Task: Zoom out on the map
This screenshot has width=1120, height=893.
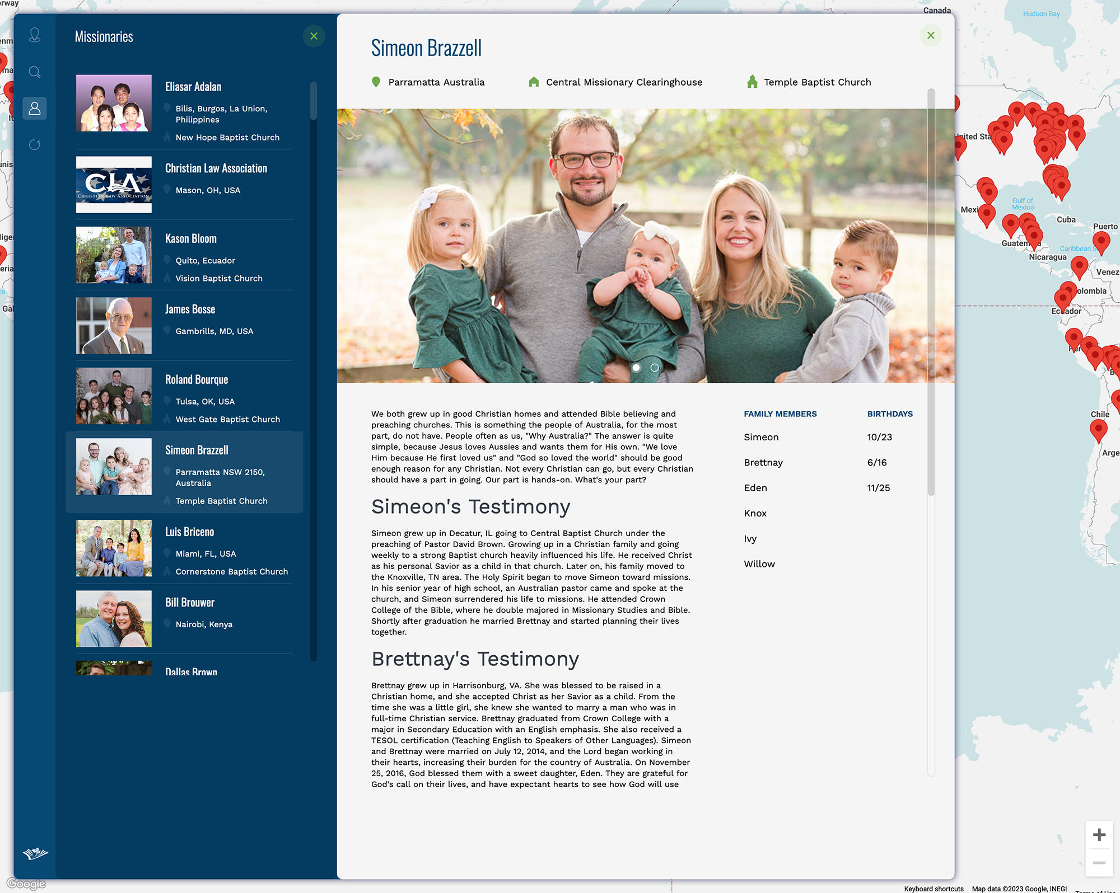Action: pyautogui.click(x=1099, y=863)
